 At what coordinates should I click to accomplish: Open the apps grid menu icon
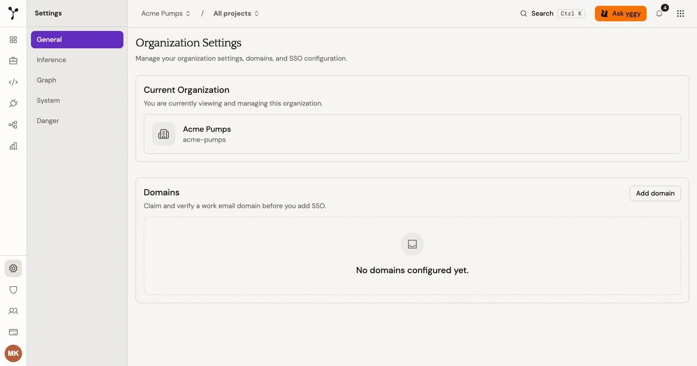click(681, 14)
